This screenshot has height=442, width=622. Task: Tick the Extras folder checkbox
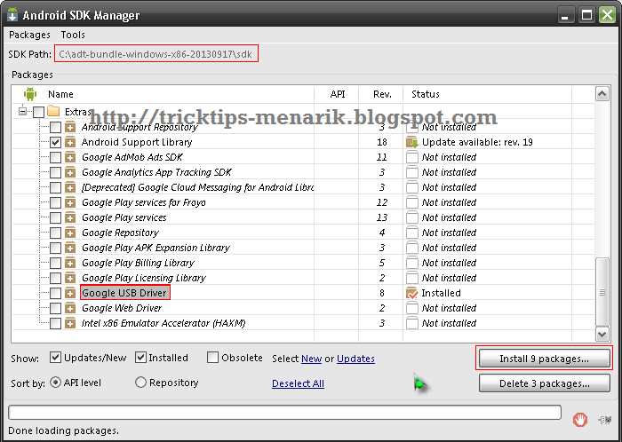(x=38, y=112)
